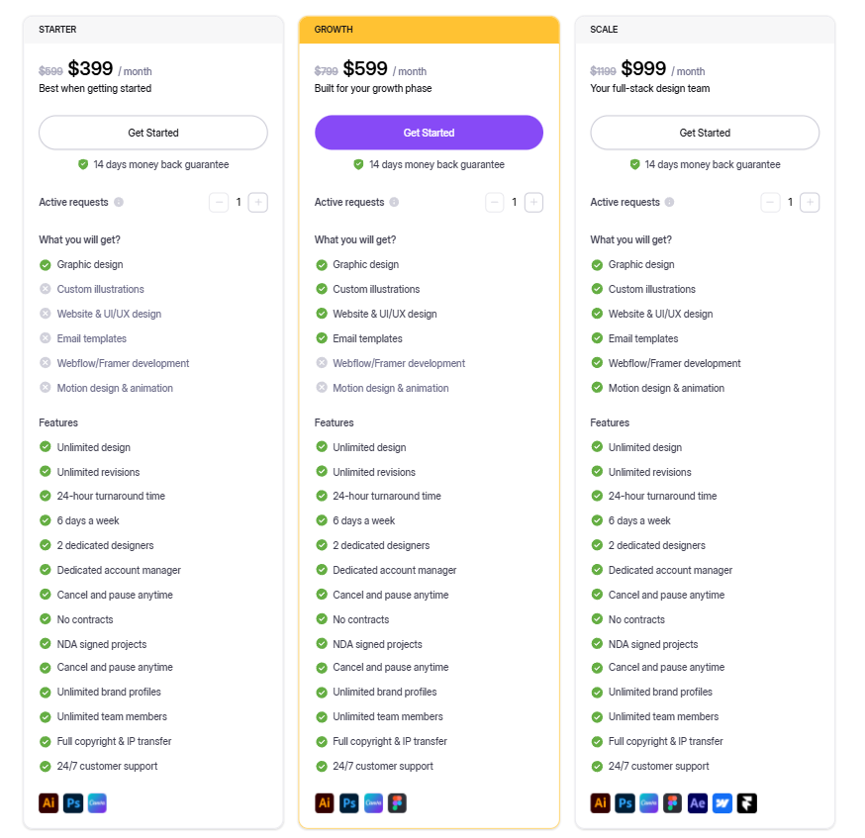Click the Framer icon in Scale plan
865x838 pixels.
pos(746,803)
